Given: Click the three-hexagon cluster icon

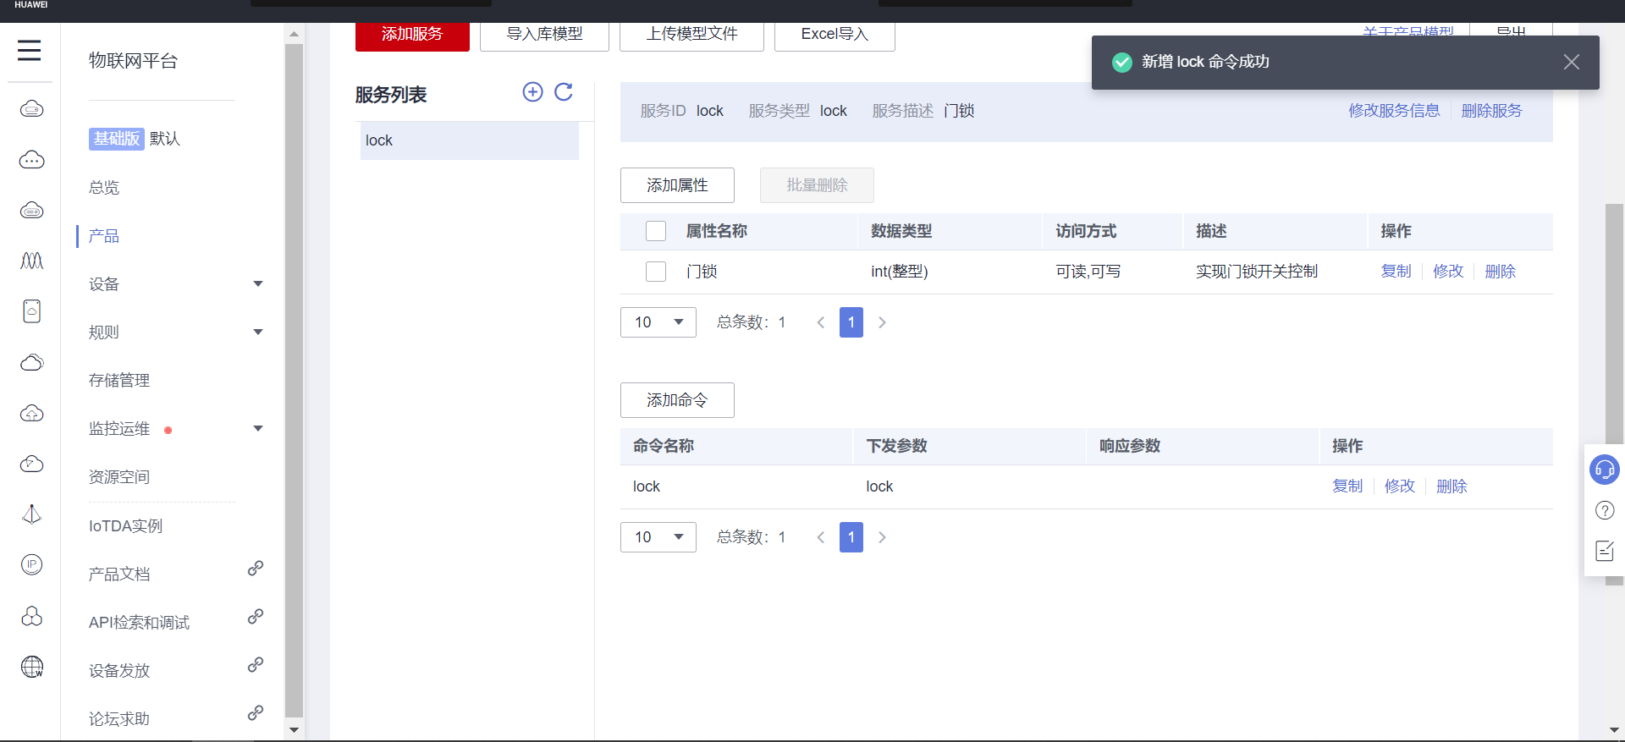Looking at the screenshot, I should click(x=32, y=616).
